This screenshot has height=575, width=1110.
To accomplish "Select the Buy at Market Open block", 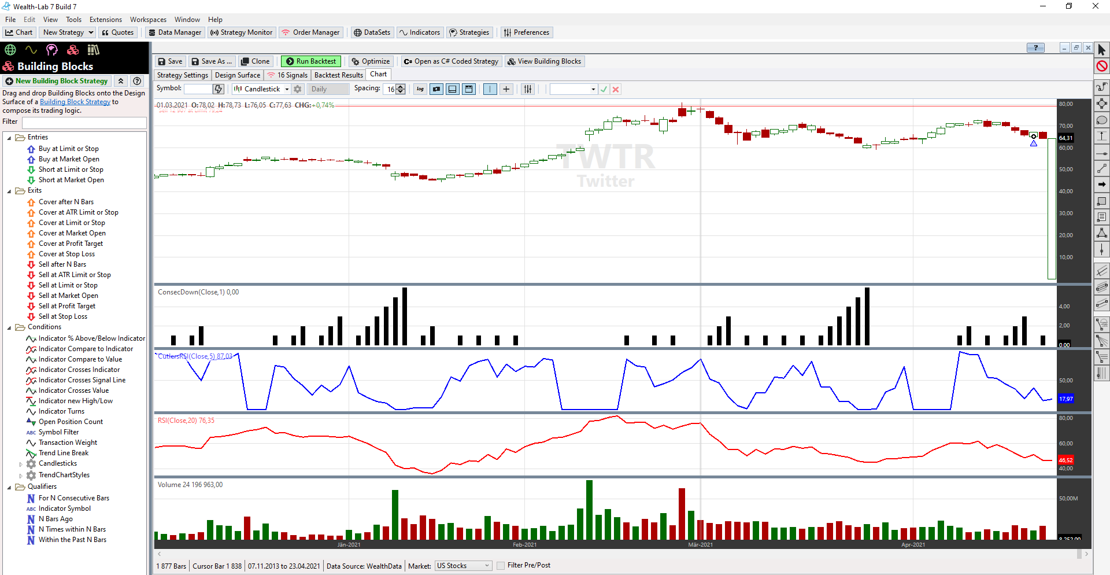I will [x=69, y=159].
